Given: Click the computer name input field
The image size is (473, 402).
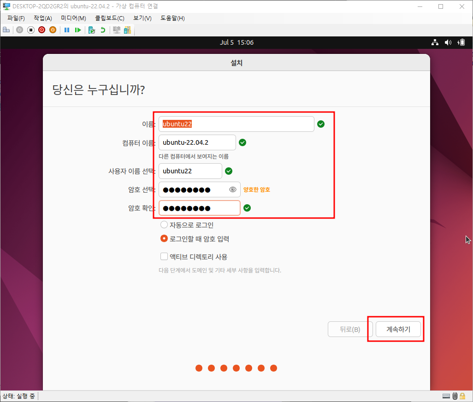Looking at the screenshot, I should [x=197, y=142].
